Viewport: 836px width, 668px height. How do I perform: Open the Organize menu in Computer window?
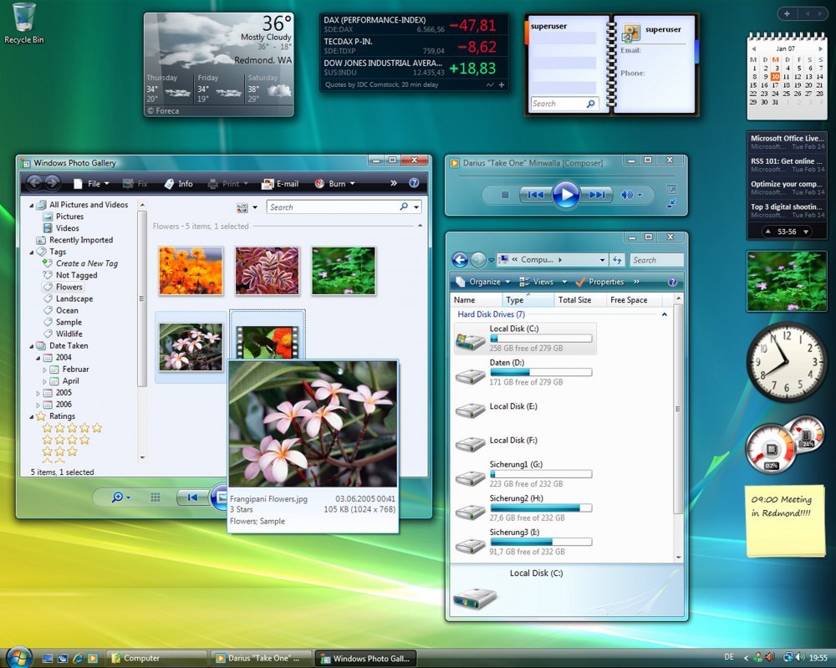pyautogui.click(x=482, y=282)
